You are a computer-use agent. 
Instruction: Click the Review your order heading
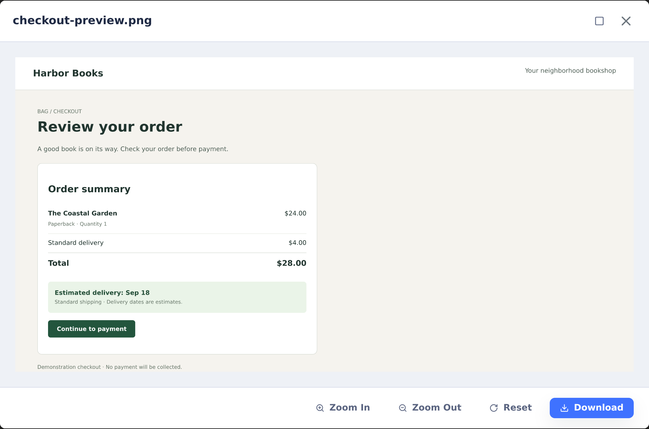110,127
